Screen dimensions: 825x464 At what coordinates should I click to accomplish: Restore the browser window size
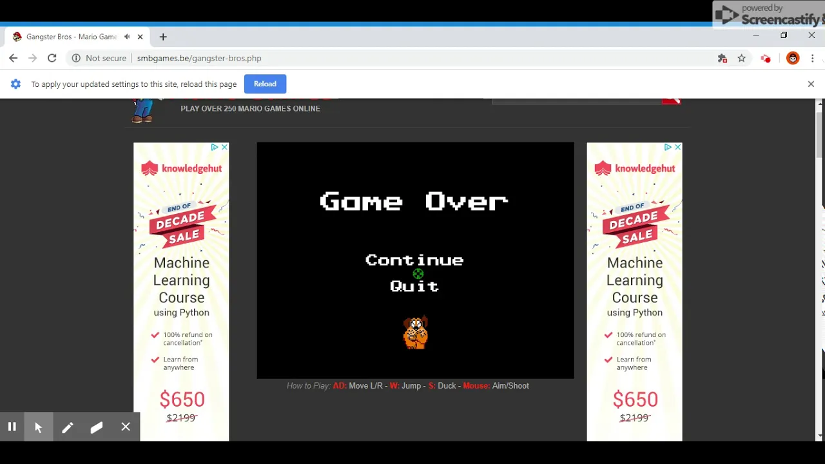[x=784, y=35]
